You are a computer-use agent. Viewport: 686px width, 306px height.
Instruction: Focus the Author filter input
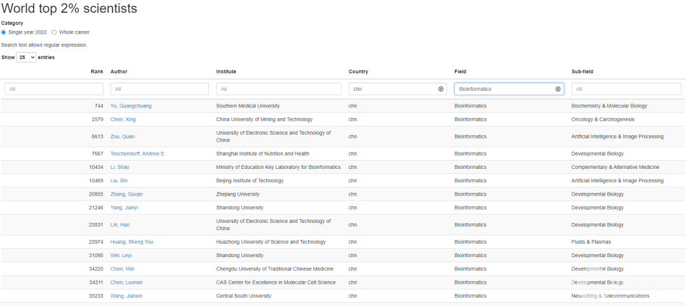coord(159,89)
